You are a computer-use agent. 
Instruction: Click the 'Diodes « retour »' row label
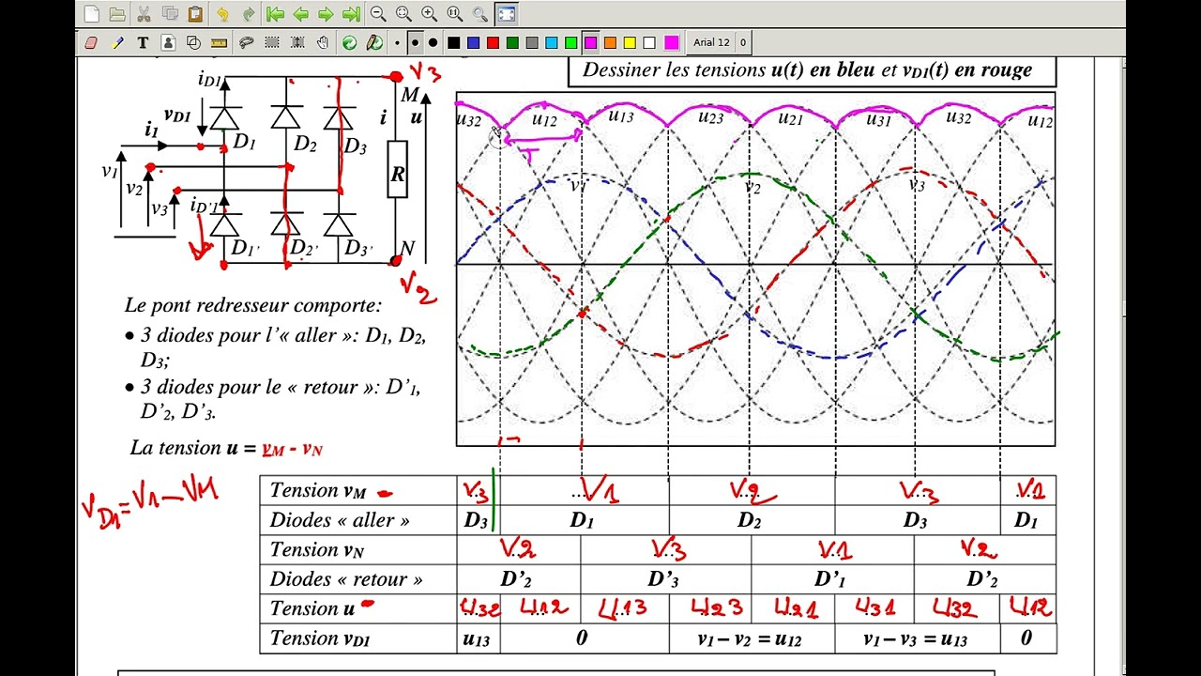[x=346, y=579]
